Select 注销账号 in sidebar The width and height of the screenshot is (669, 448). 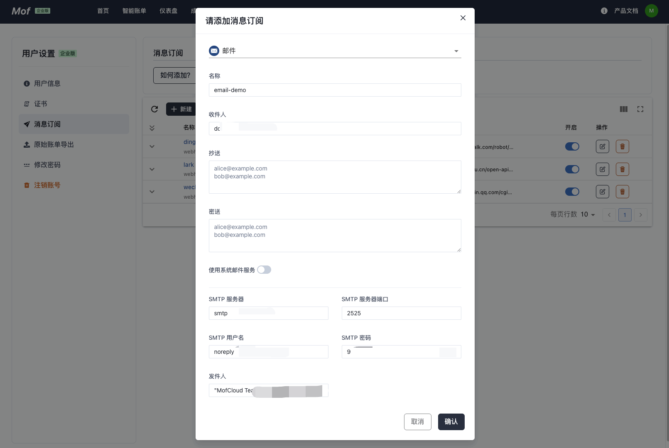(74, 185)
